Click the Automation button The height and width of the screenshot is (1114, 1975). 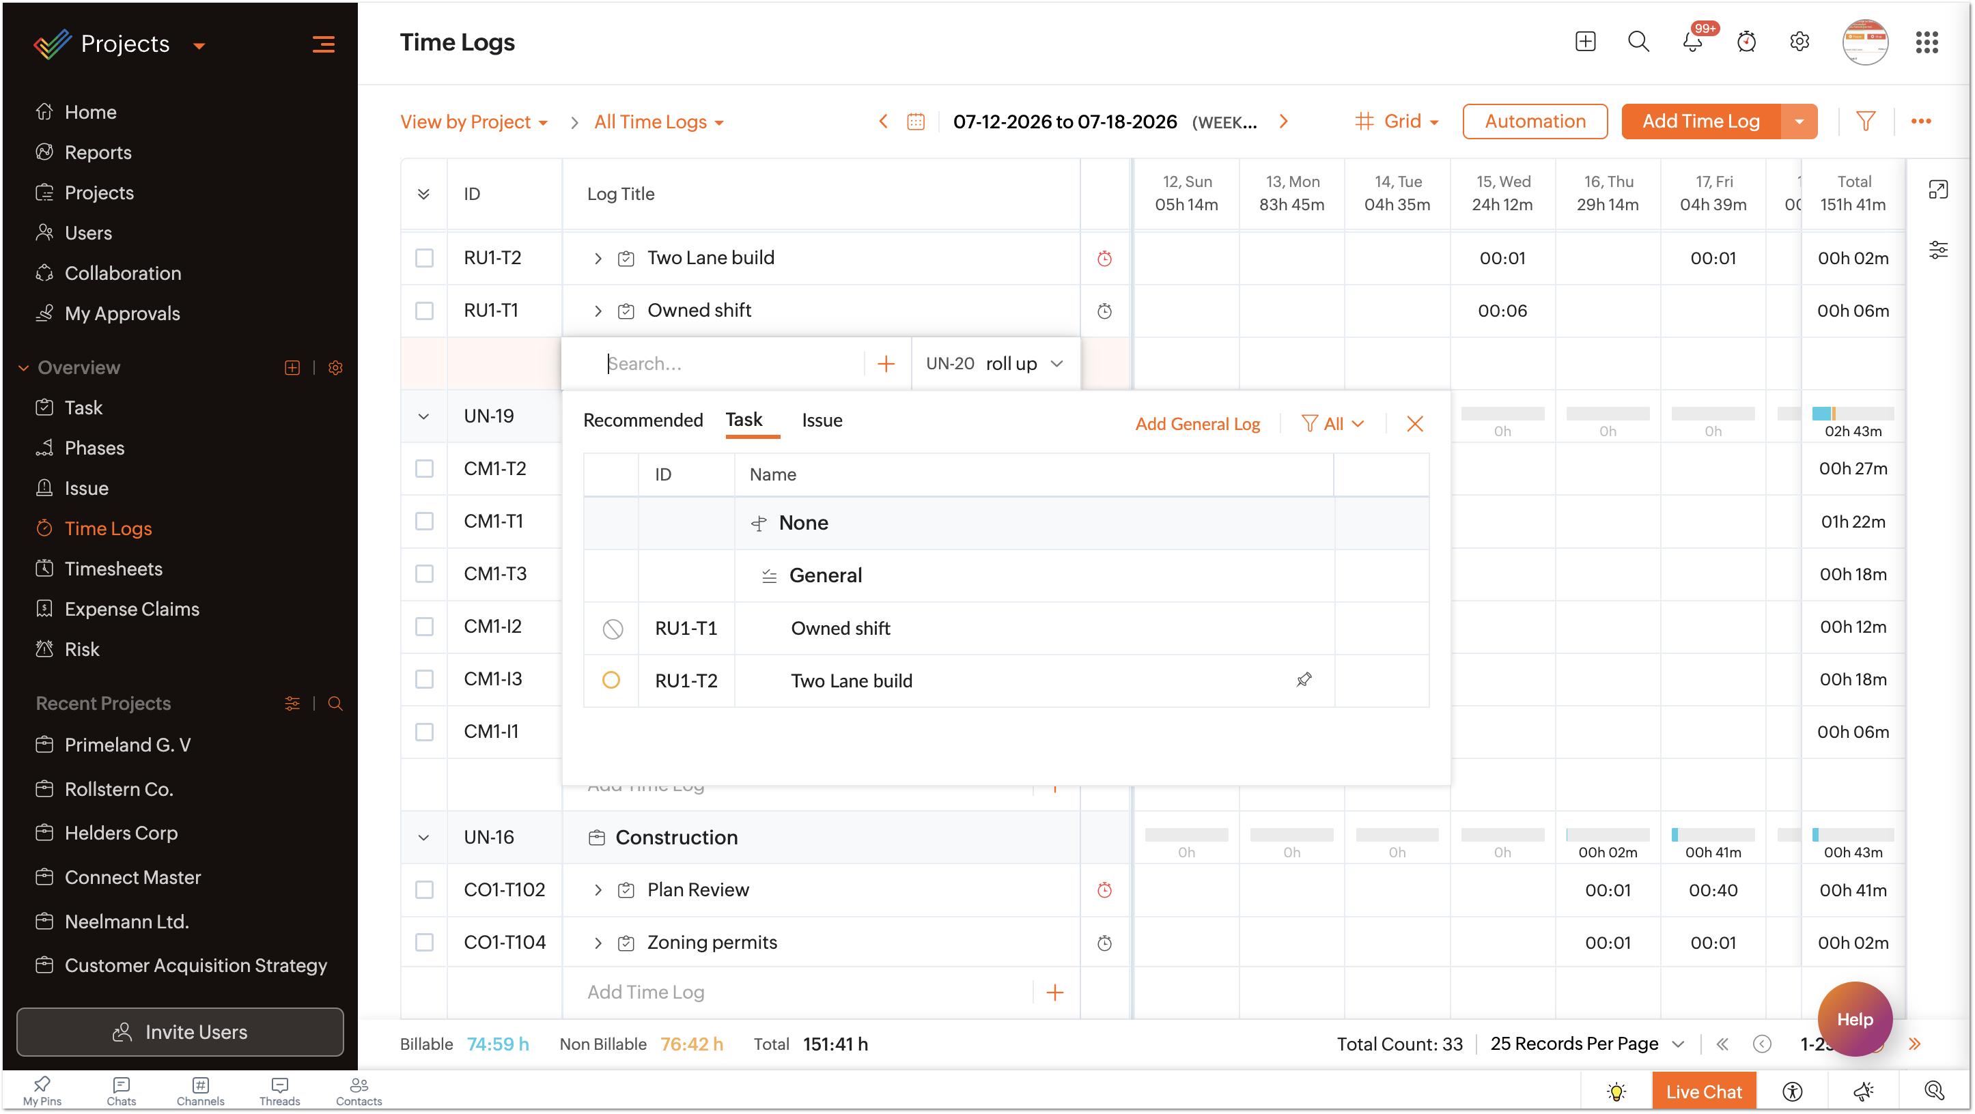[x=1535, y=121]
